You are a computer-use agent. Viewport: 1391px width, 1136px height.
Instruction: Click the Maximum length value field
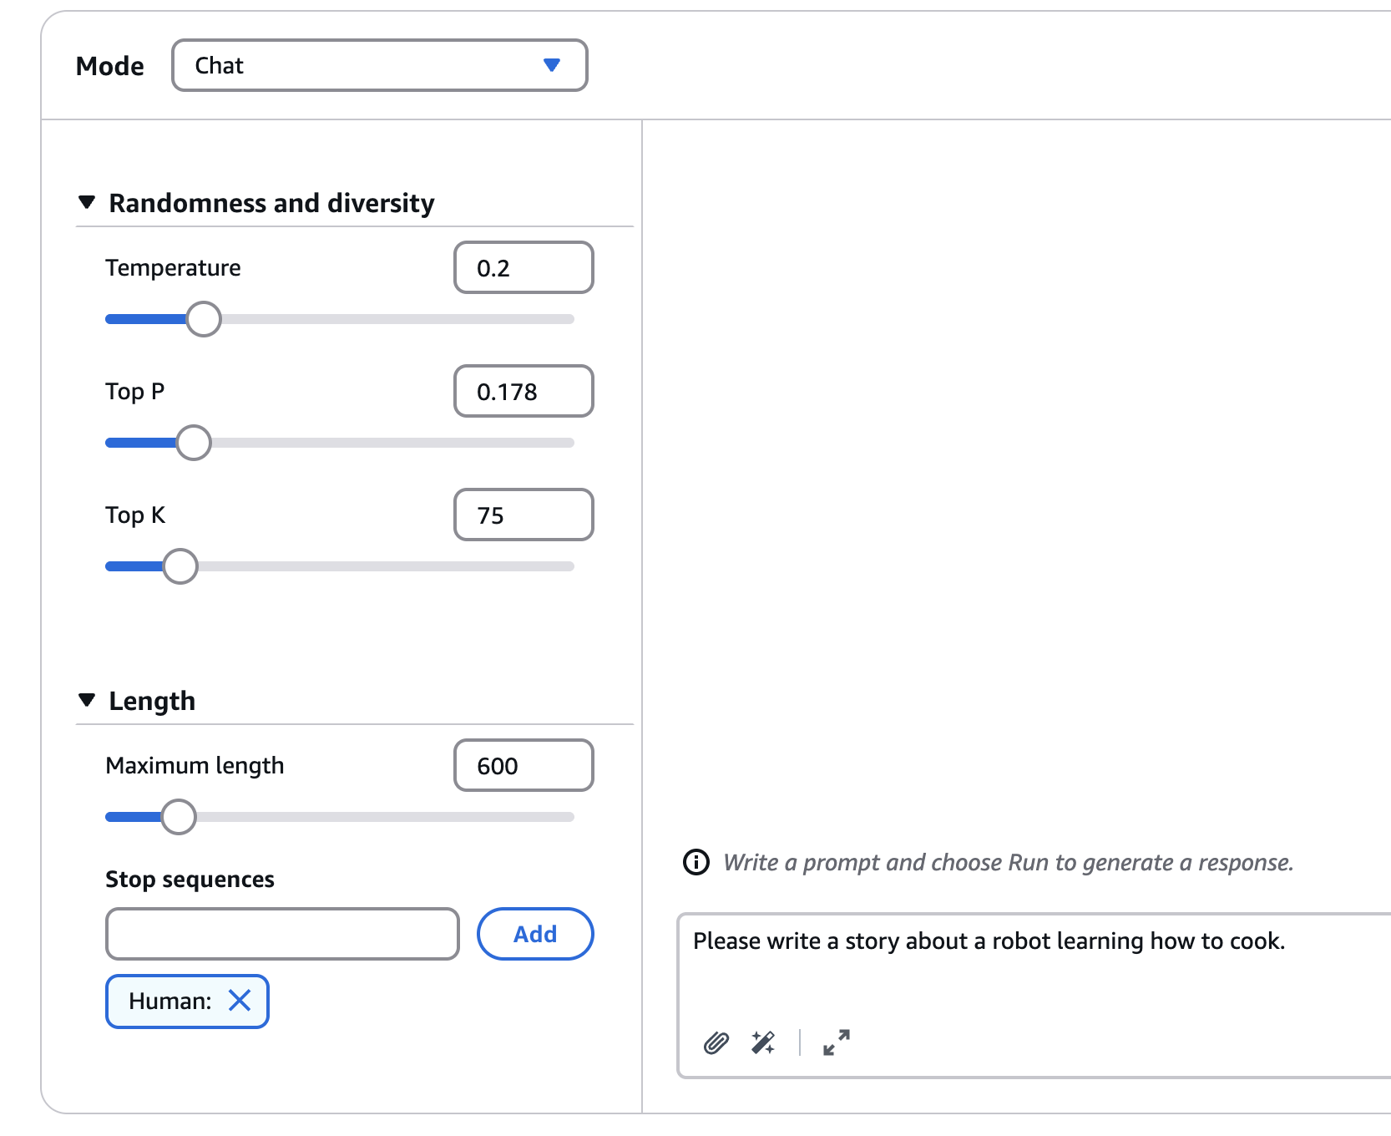pyautogui.click(x=524, y=765)
